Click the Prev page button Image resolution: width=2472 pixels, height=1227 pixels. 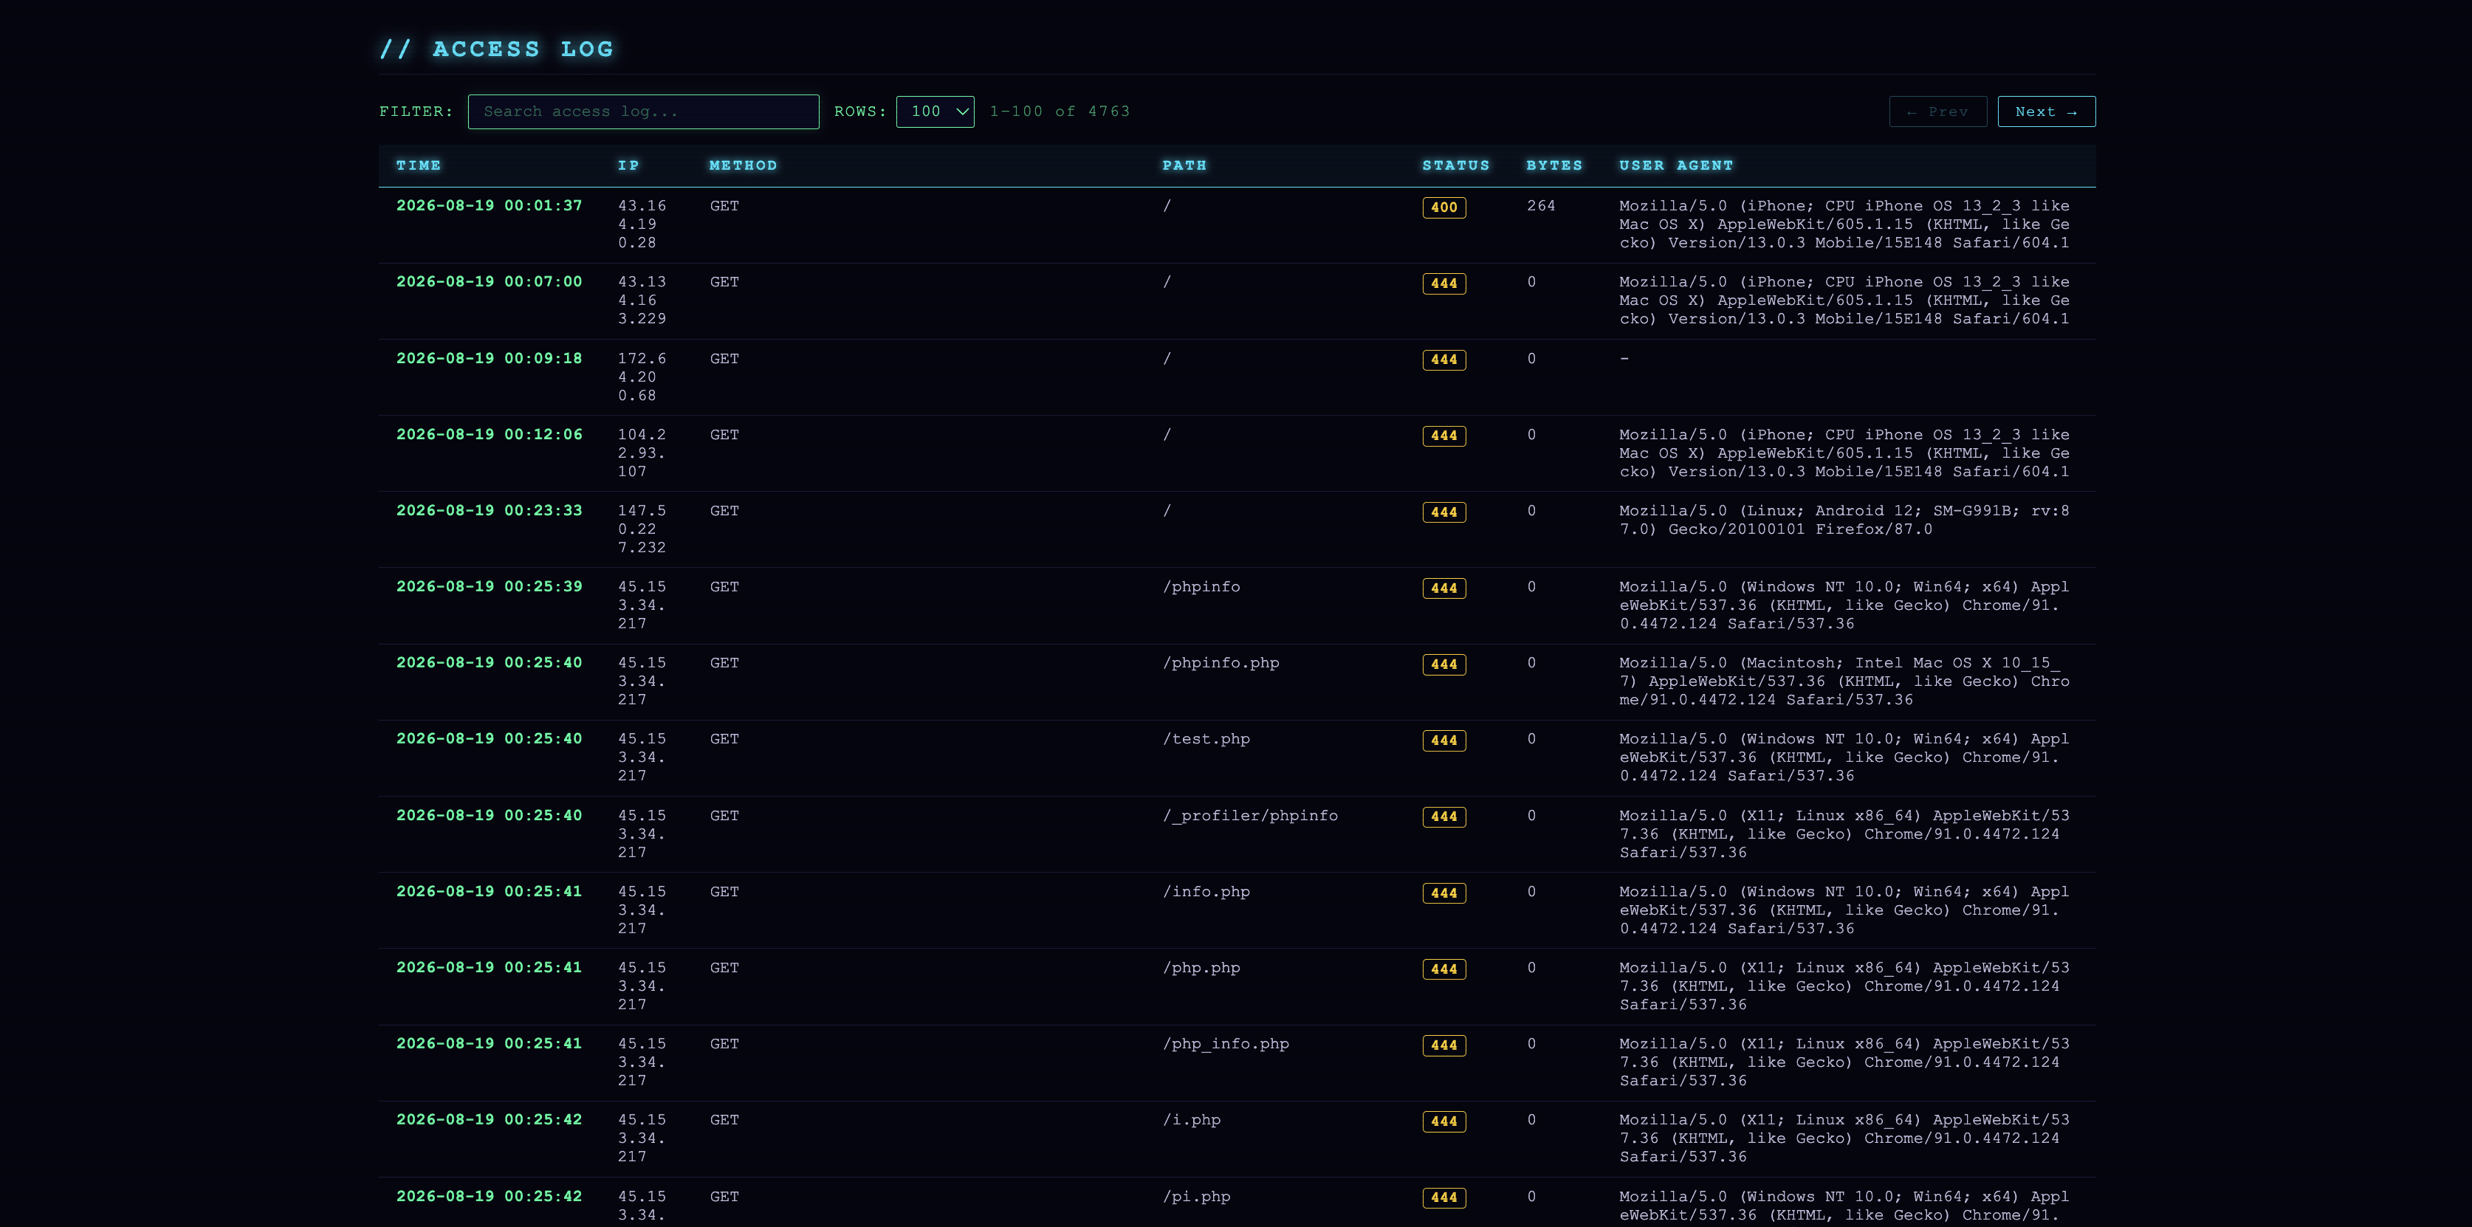(1937, 111)
